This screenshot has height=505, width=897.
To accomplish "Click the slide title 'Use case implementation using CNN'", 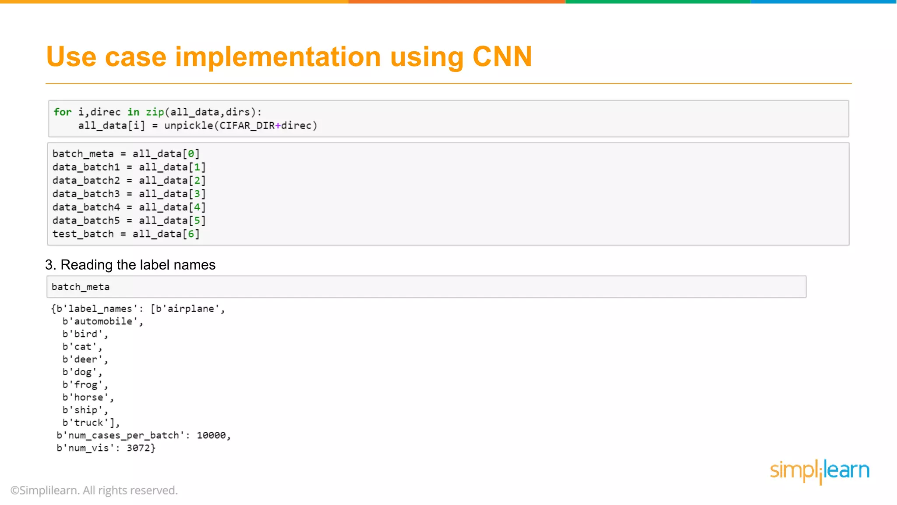I will pyautogui.click(x=289, y=57).
